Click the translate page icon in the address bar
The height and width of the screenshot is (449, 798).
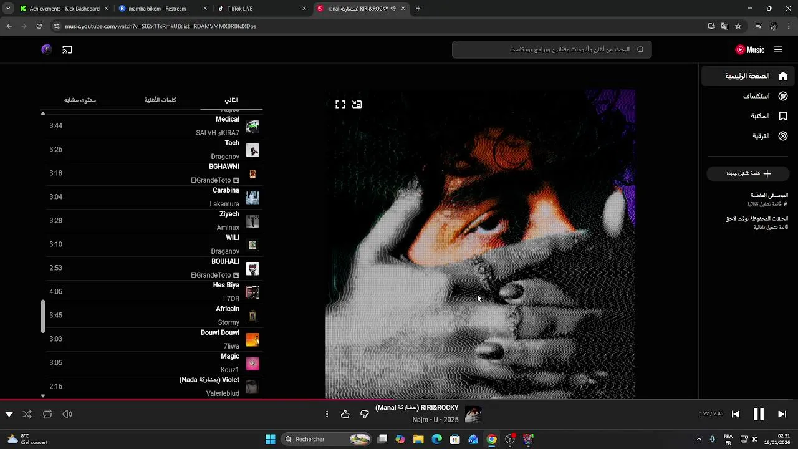(x=724, y=26)
